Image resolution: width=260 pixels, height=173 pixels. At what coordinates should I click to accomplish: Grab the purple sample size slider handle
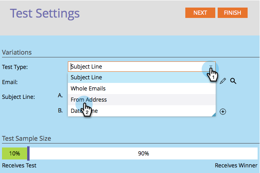click(x=28, y=153)
